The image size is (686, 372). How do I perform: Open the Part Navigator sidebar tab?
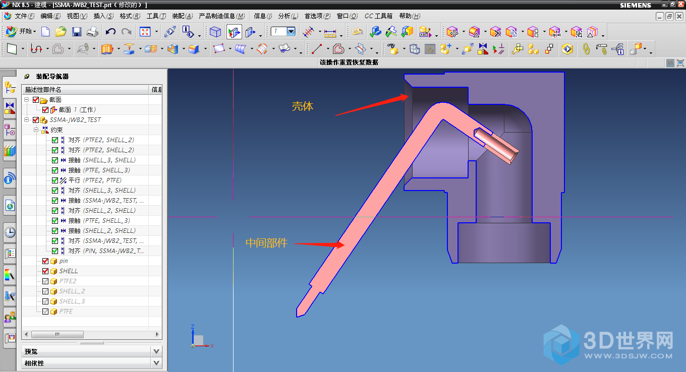point(10,129)
